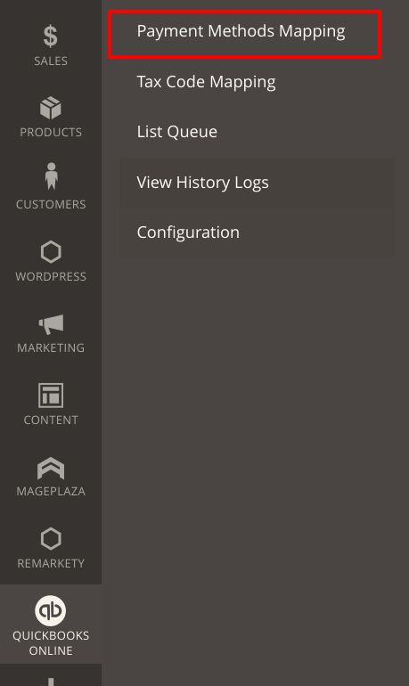Click the MARKETING text label in sidebar
The height and width of the screenshot is (686, 409).
click(51, 347)
